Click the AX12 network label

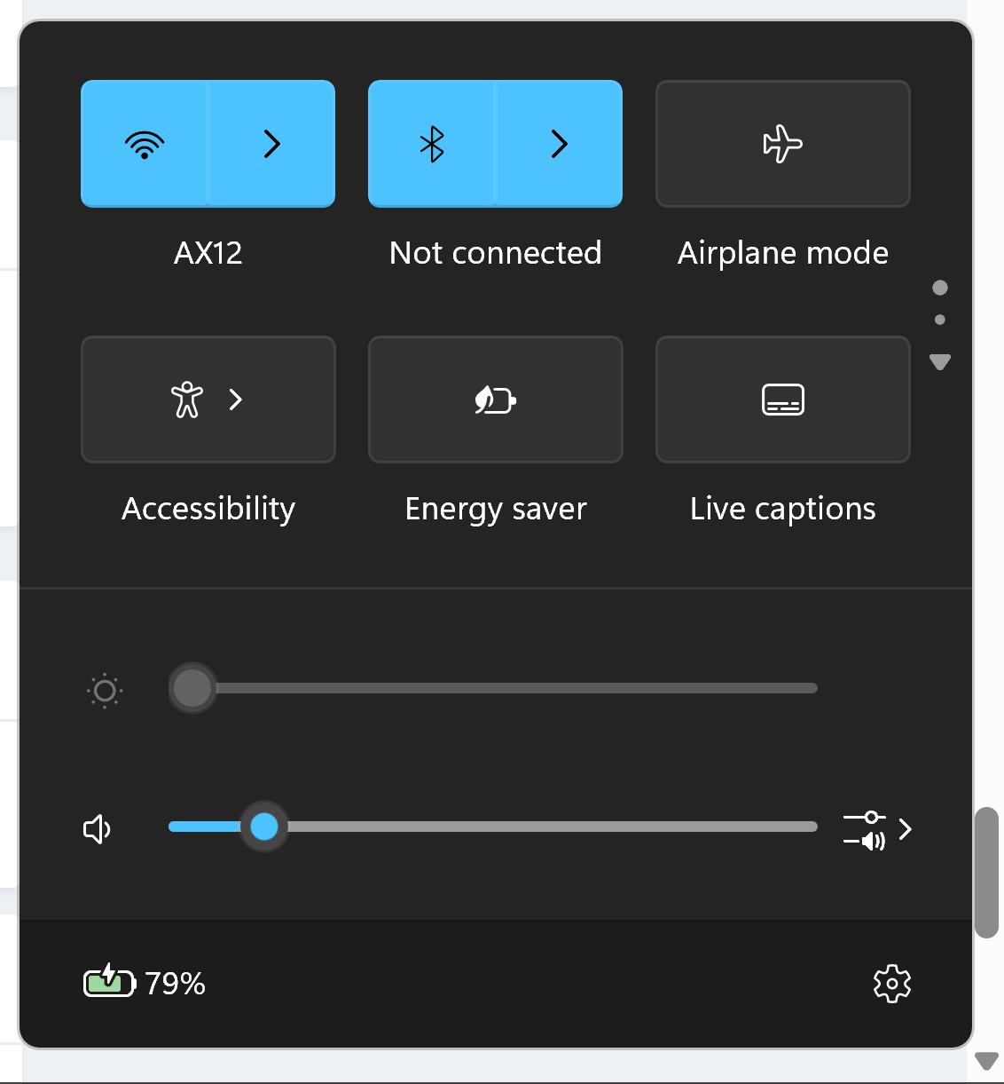208,253
